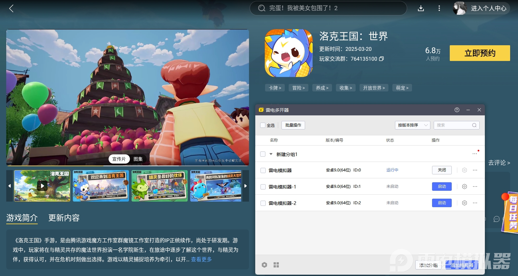
Task: Click the search icon in 雷电多开器
Action: coord(474,125)
